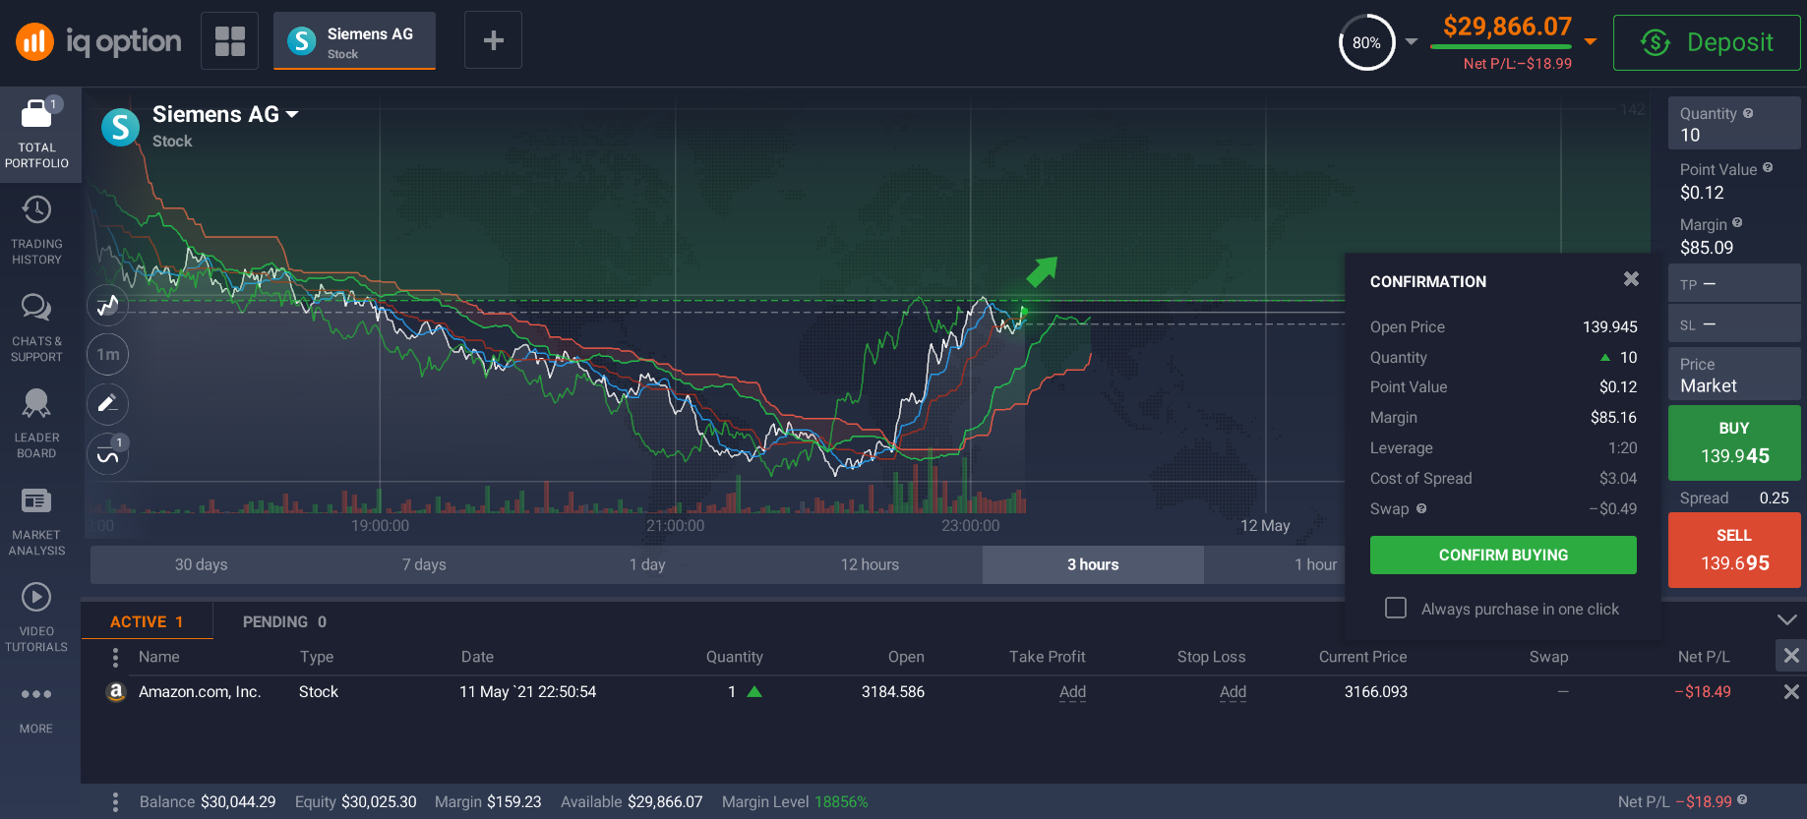Viewport: 1807px width, 819px height.
Task: Add Take Profit to Amazon position
Action: tap(1072, 692)
